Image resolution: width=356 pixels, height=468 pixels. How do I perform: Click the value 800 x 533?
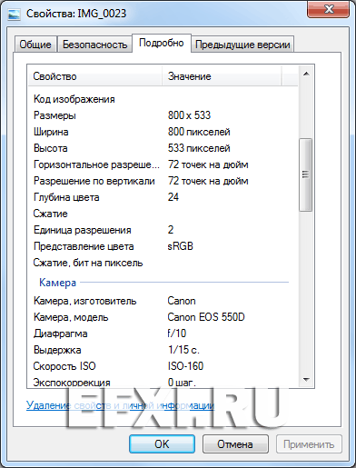189,115
